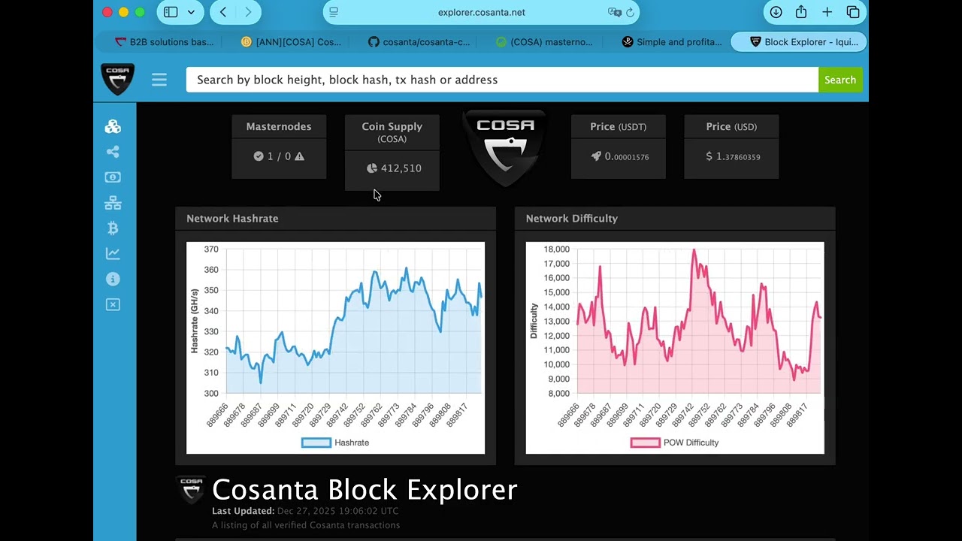Click the masternode warning triangle icon
This screenshot has width=962, height=541.
pyautogui.click(x=299, y=156)
